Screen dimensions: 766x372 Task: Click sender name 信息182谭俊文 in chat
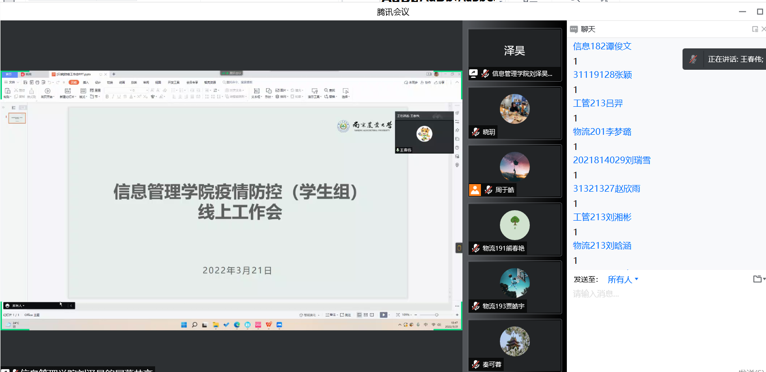pyautogui.click(x=602, y=46)
